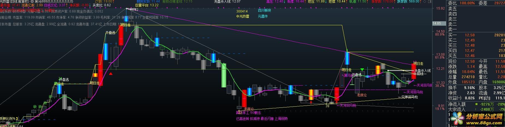Open the 元器件 sector label
Viewport: 505px width, 127px height.
click(263, 16)
